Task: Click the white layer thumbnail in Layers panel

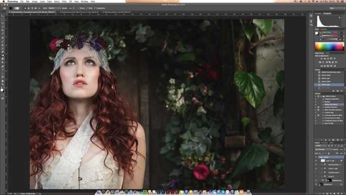Action: tap(323, 161)
